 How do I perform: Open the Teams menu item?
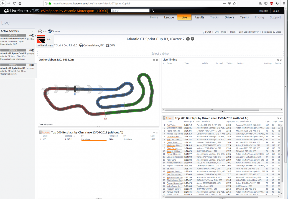pos(244,17)
